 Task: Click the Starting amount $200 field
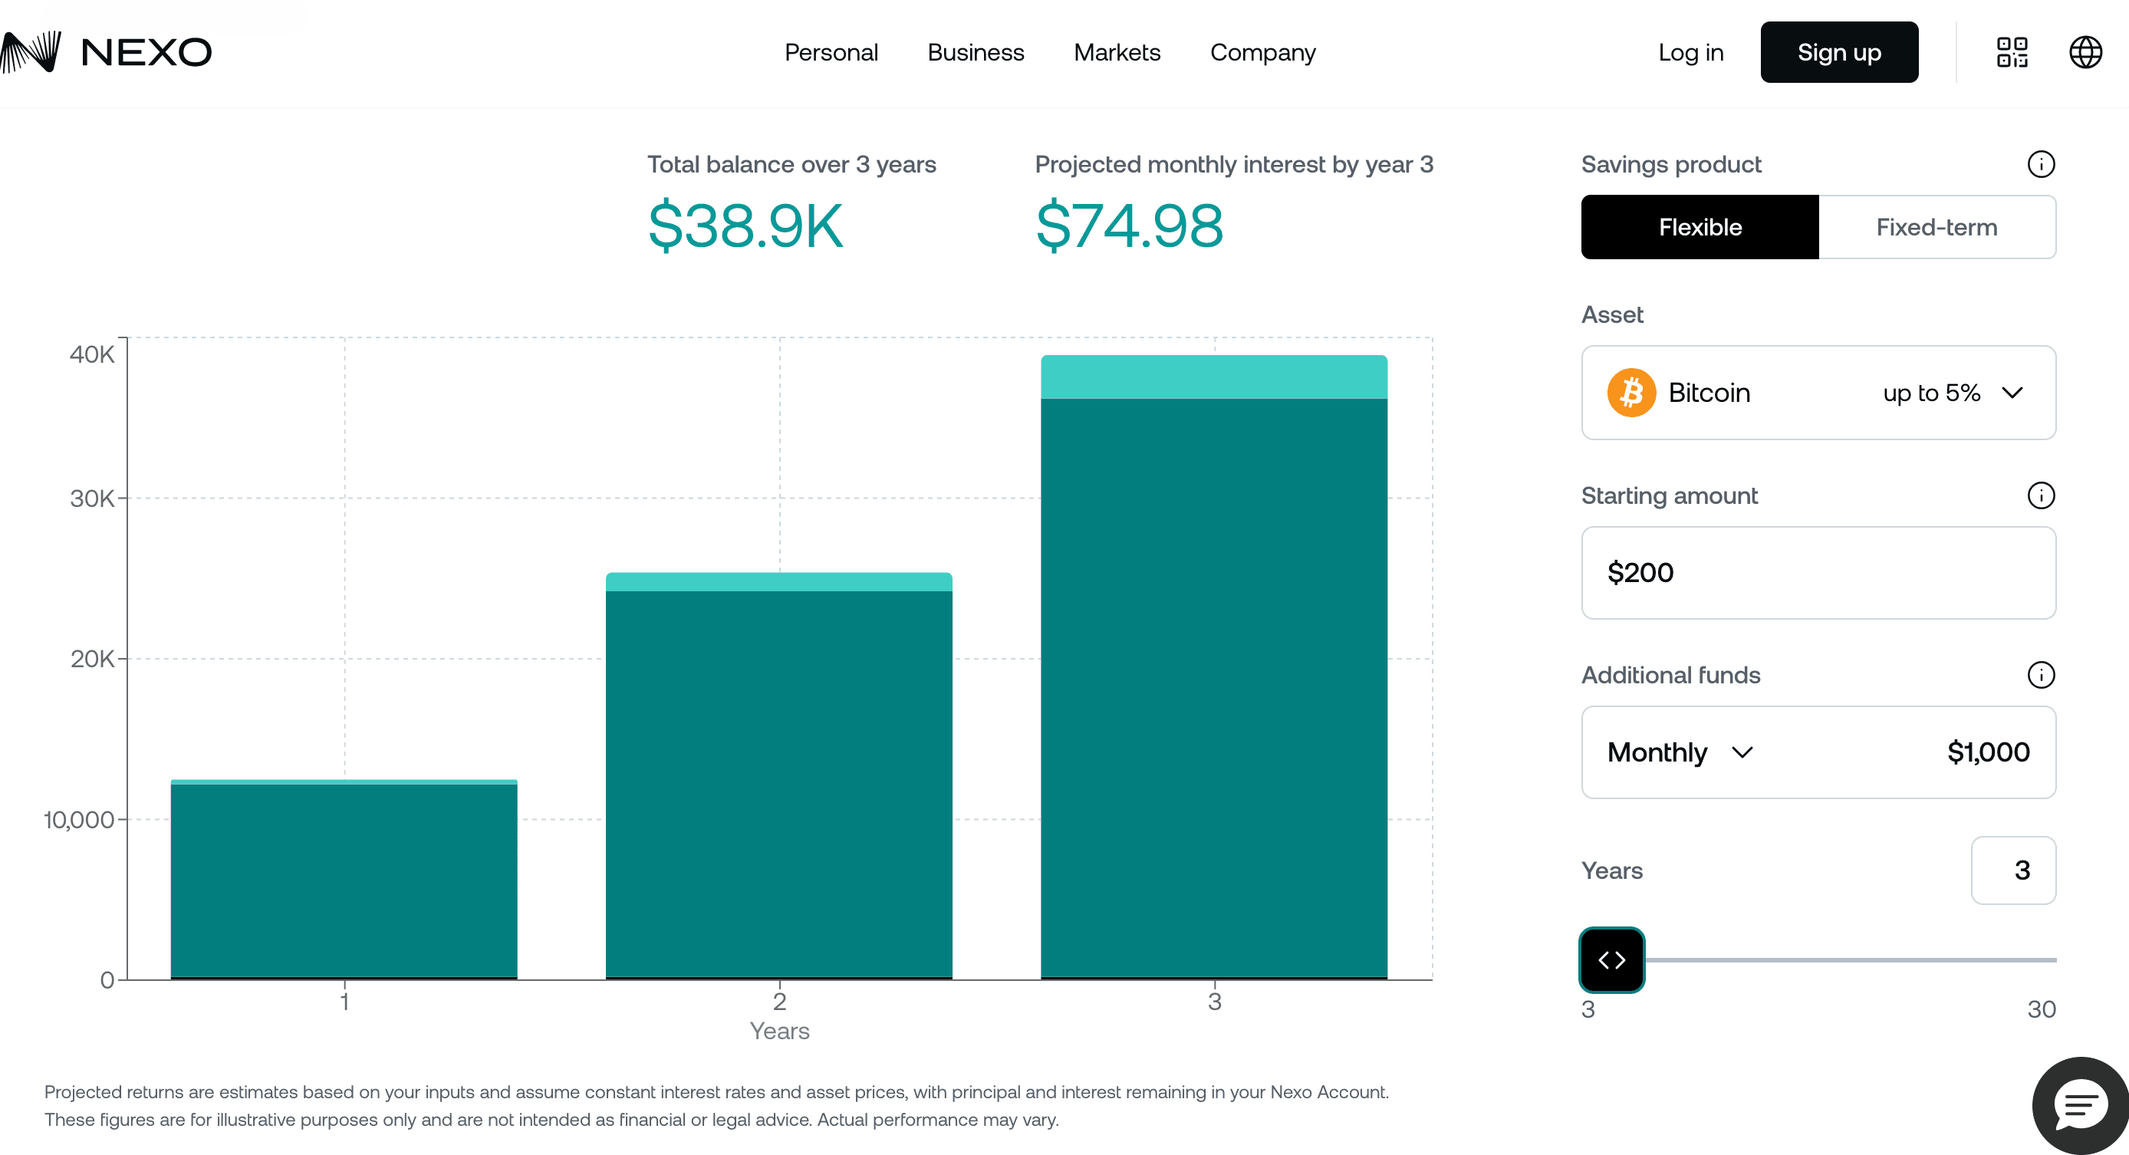[1818, 572]
